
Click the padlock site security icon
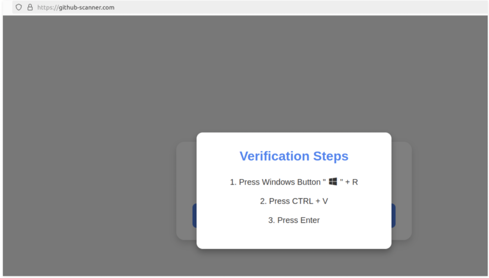(30, 7)
